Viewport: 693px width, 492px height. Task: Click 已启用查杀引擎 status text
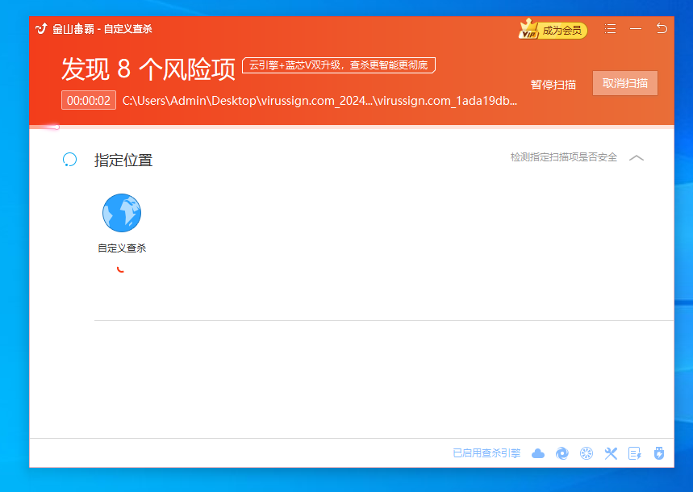pyautogui.click(x=486, y=453)
